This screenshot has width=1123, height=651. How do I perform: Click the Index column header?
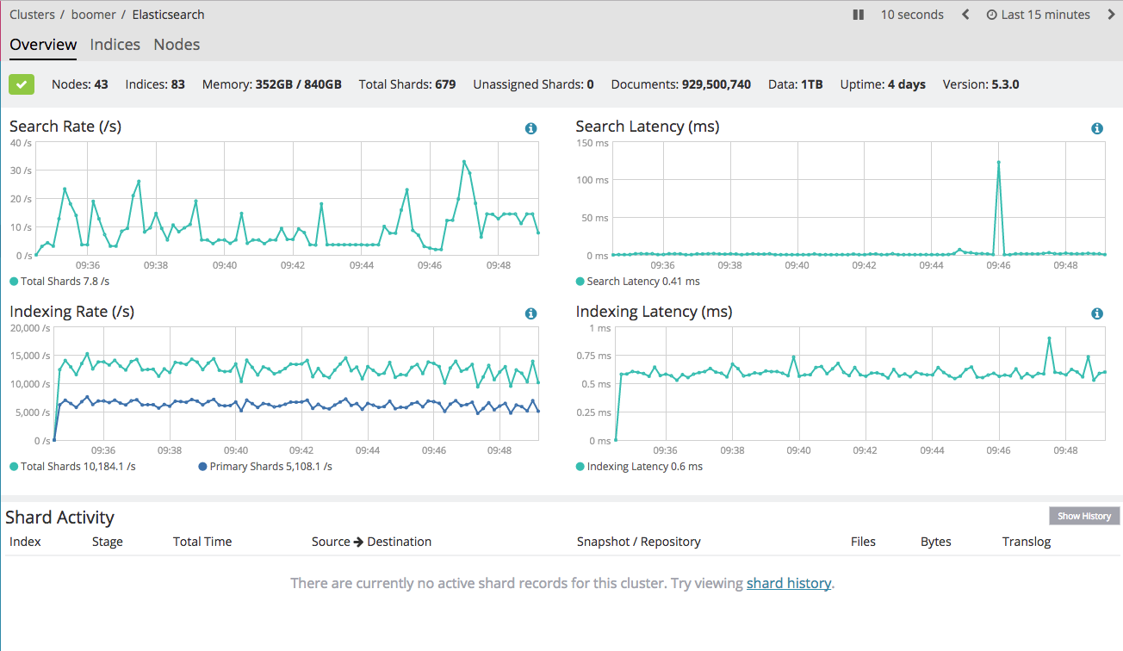25,542
